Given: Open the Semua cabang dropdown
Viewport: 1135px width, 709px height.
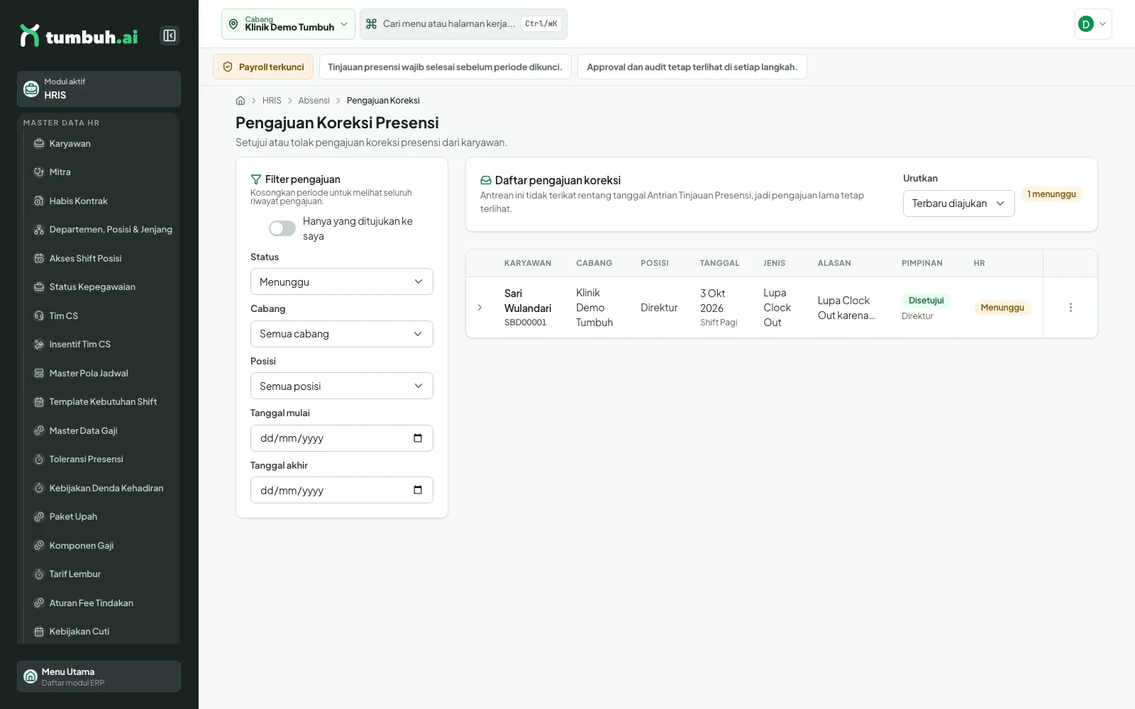Looking at the screenshot, I should pos(342,334).
